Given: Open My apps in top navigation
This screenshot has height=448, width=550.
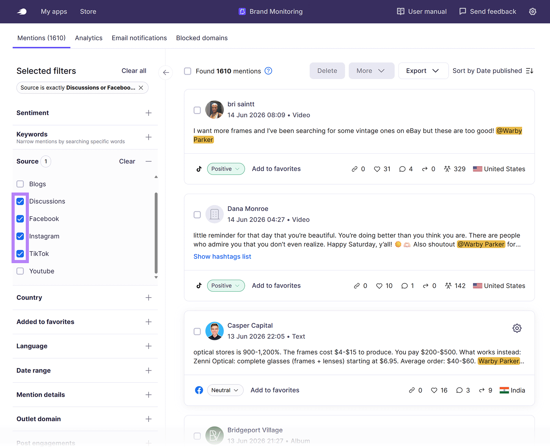Looking at the screenshot, I should click(x=54, y=12).
